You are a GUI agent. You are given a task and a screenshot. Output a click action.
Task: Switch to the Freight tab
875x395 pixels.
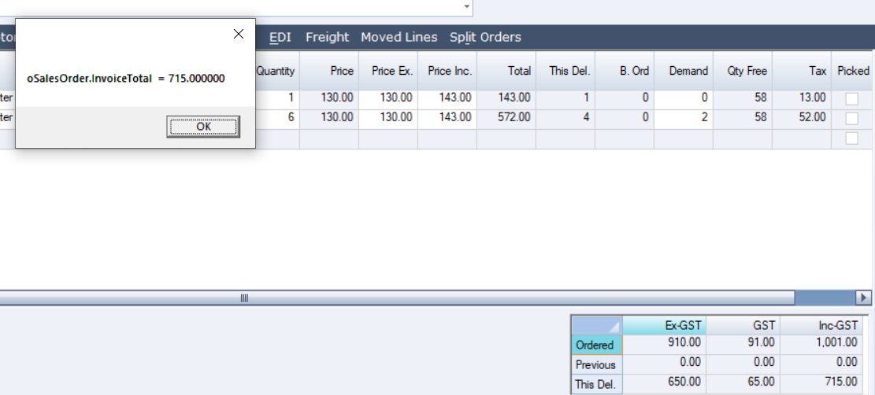tap(327, 37)
